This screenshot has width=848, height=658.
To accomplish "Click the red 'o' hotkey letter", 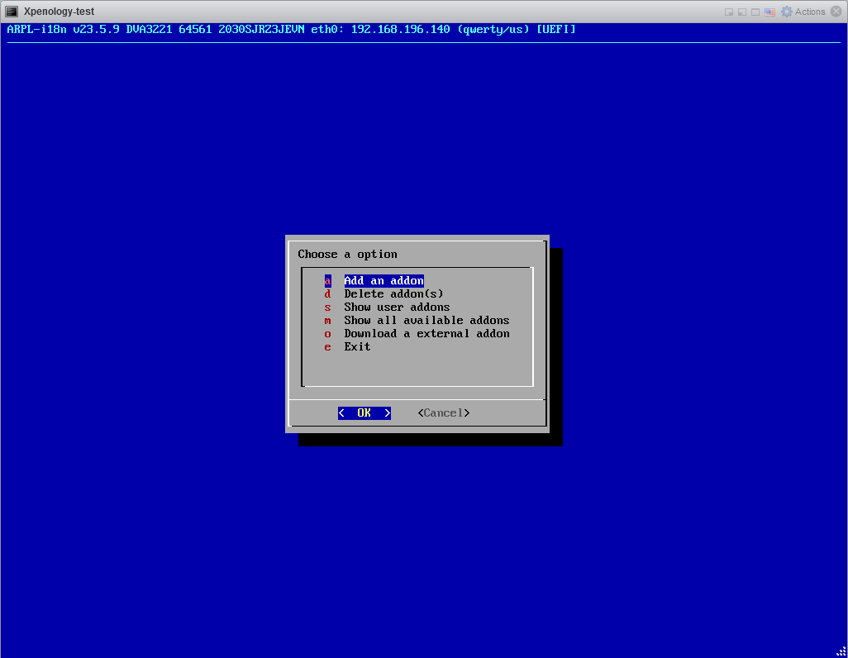I will click(x=327, y=334).
